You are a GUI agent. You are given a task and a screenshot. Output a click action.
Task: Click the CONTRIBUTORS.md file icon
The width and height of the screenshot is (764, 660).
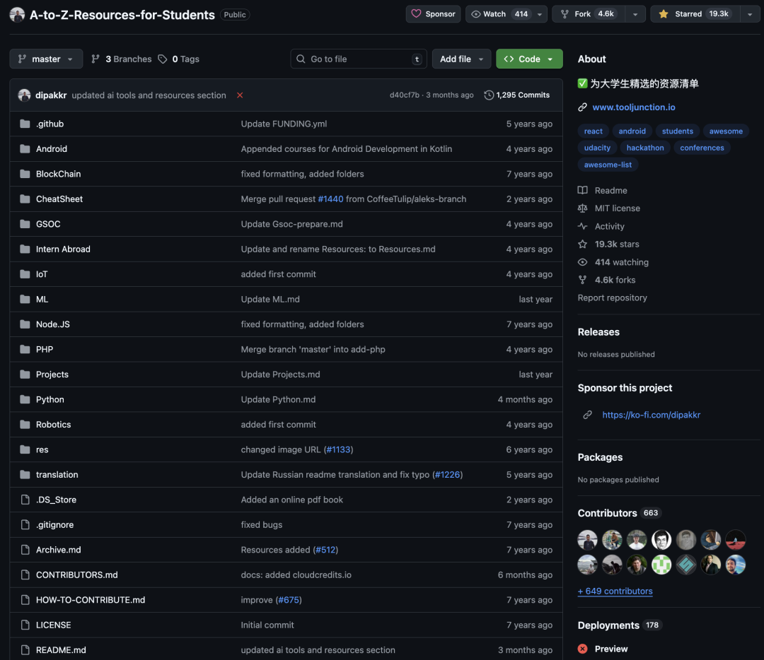(25, 574)
